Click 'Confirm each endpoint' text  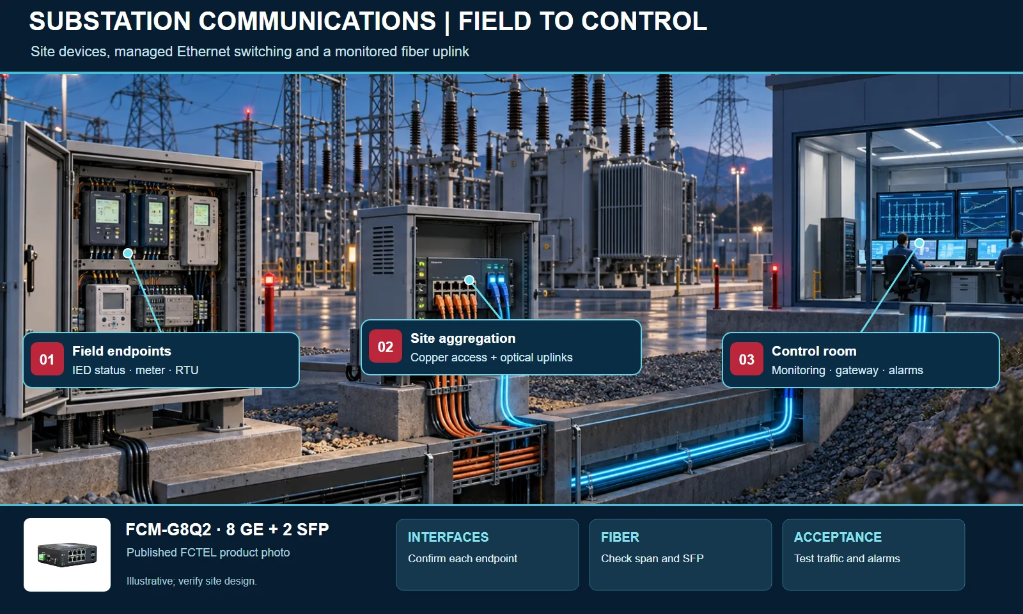[462, 558]
